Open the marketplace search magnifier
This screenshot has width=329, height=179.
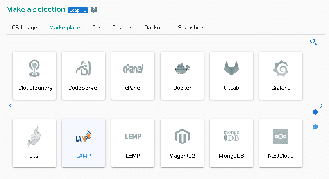click(x=313, y=42)
